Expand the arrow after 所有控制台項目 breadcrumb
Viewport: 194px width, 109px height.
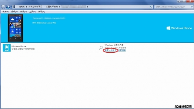(x=44, y=7)
